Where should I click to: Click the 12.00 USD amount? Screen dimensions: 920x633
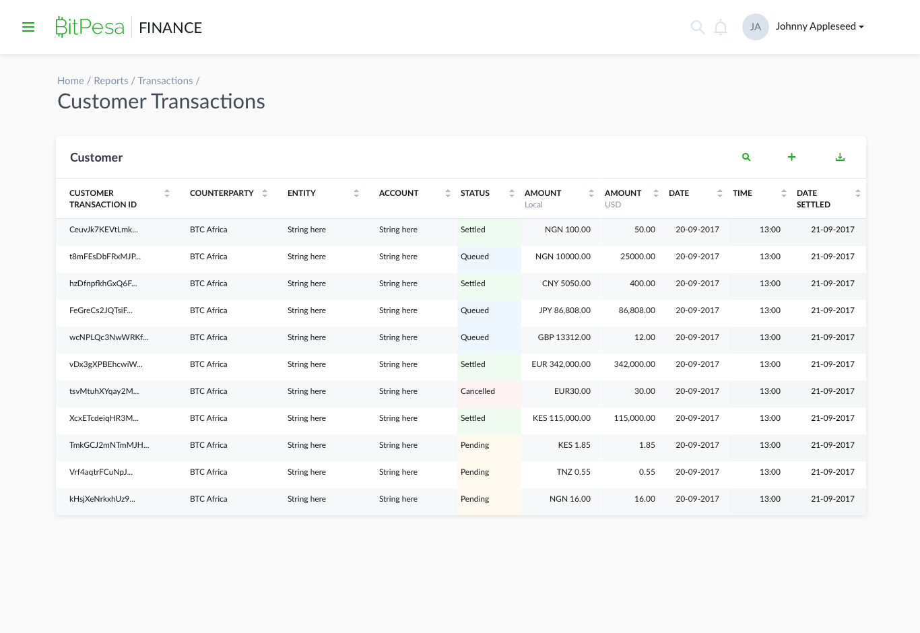tap(645, 337)
